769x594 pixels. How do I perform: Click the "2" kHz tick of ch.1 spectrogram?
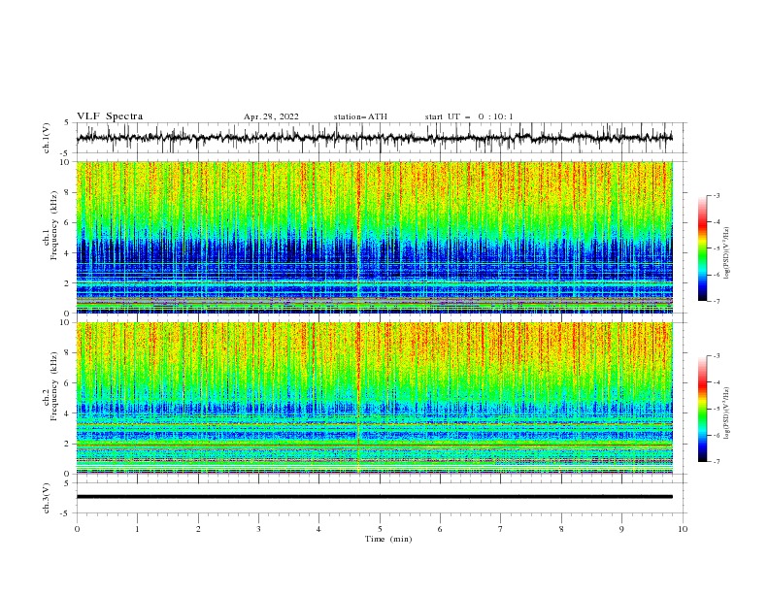coord(67,283)
